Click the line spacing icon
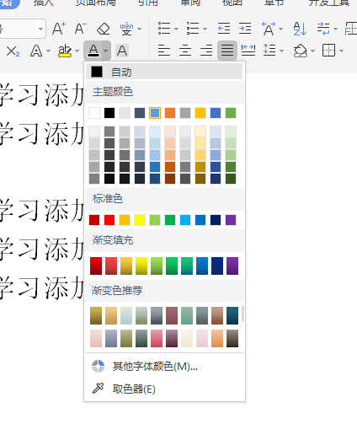This screenshot has height=424, width=357. [269, 51]
